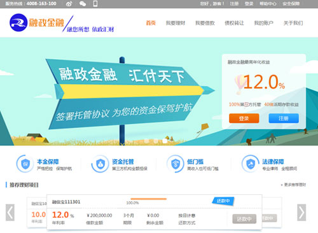Viewport: 318px width, 233px height.
Task: Open the 更多推荐理财 link
Action: pyautogui.click(x=293, y=185)
